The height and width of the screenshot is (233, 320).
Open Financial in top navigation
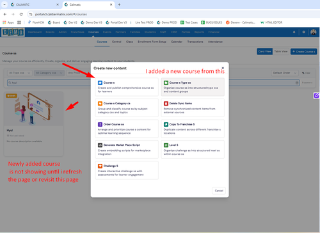(214, 32)
